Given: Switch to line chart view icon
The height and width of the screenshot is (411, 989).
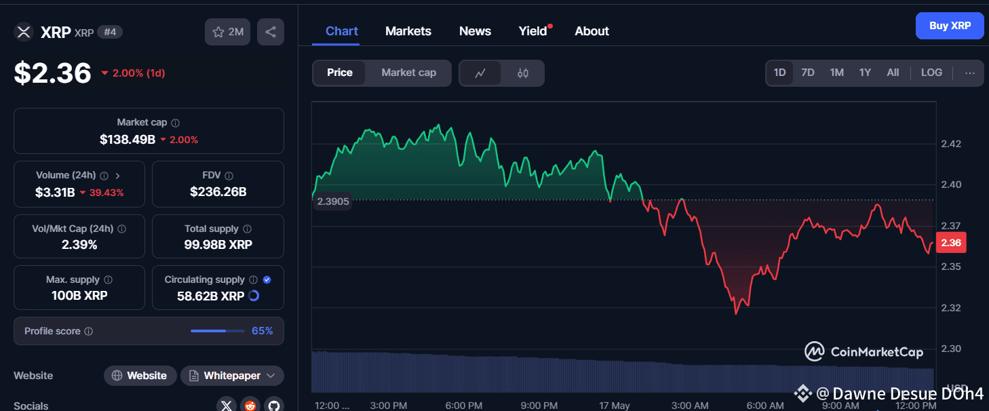Looking at the screenshot, I should pyautogui.click(x=480, y=73).
